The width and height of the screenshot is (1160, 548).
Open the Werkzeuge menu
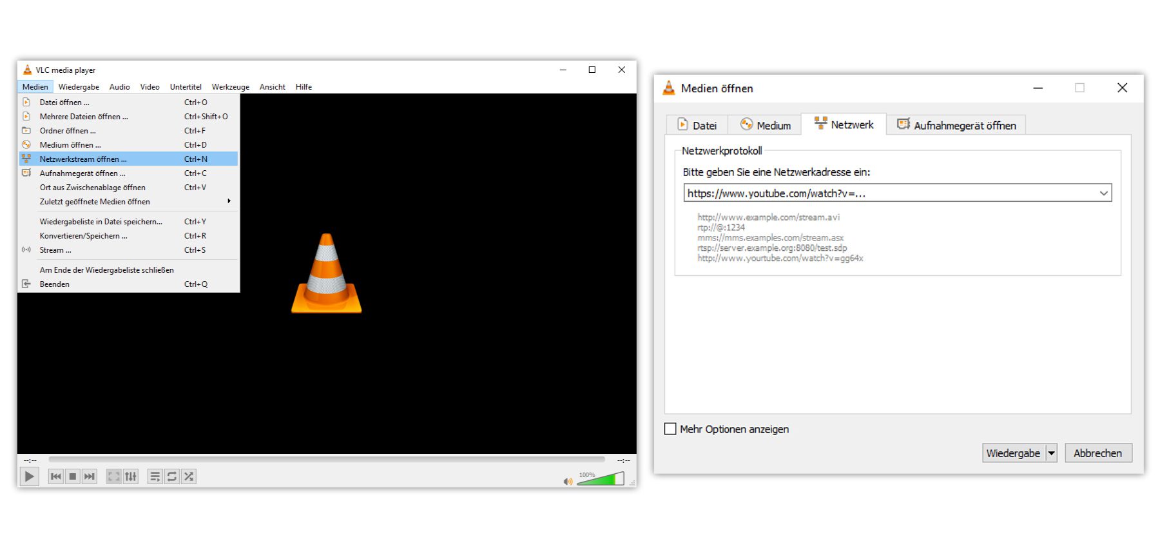[x=230, y=86]
